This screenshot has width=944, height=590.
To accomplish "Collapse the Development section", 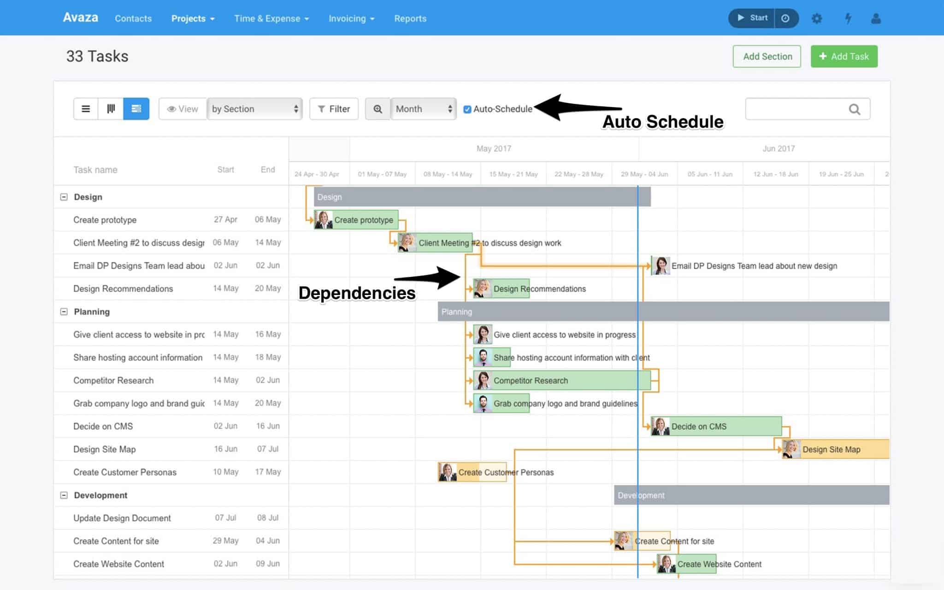I will click(64, 495).
